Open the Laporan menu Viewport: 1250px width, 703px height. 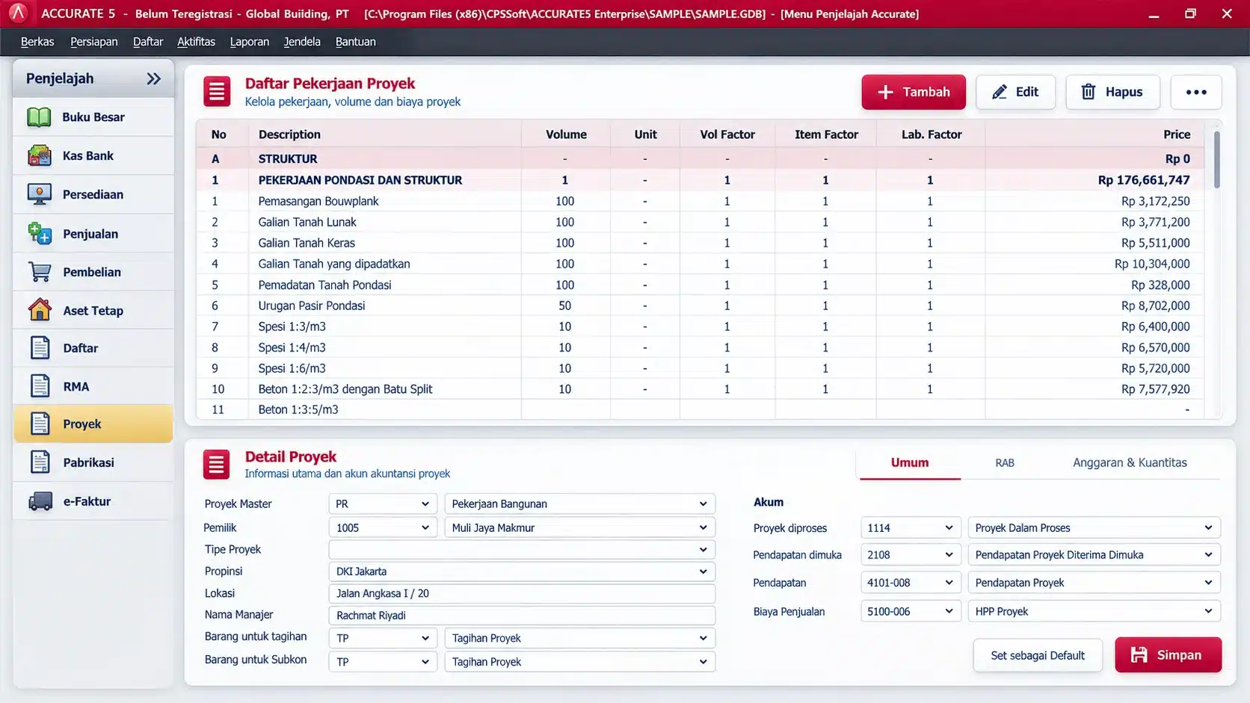click(249, 42)
